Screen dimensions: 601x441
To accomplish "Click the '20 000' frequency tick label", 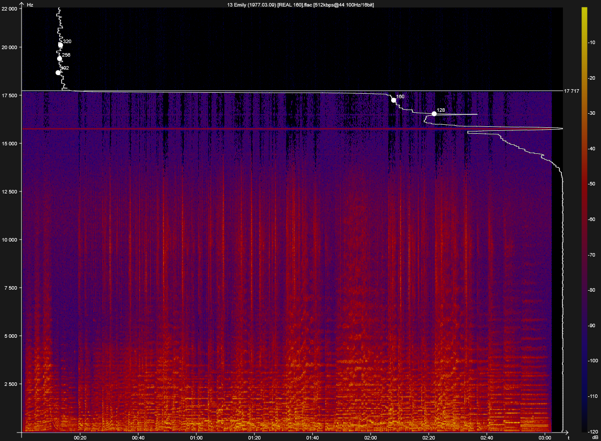I will pyautogui.click(x=10, y=47).
